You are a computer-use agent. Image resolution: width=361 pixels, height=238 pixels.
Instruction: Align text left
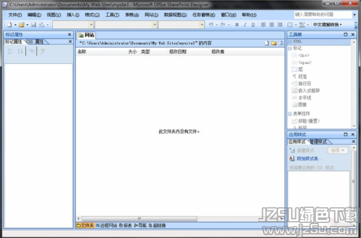click(263, 25)
